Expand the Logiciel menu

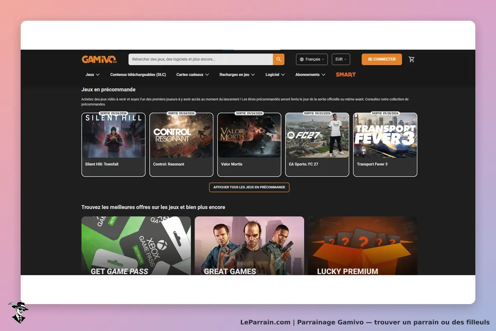point(275,74)
